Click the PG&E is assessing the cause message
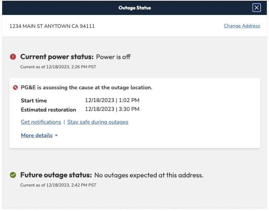 coord(87,87)
